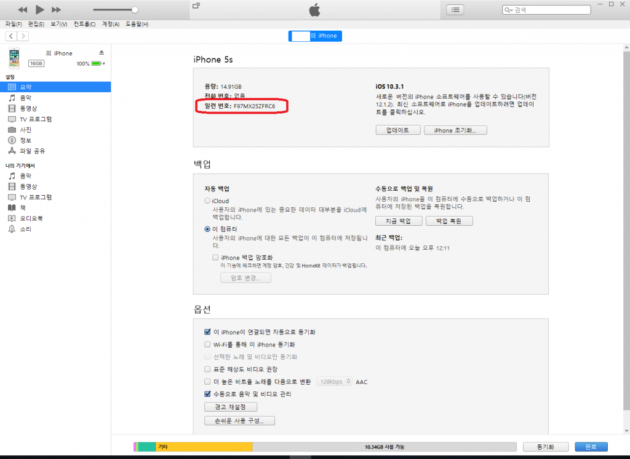Open the mini player icon
Viewport: 630px width, 459px height.
196,6
